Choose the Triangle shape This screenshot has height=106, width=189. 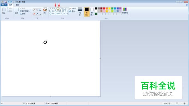click(x=65, y=9)
